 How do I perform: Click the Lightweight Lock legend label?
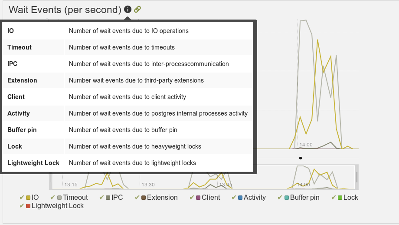58,206
